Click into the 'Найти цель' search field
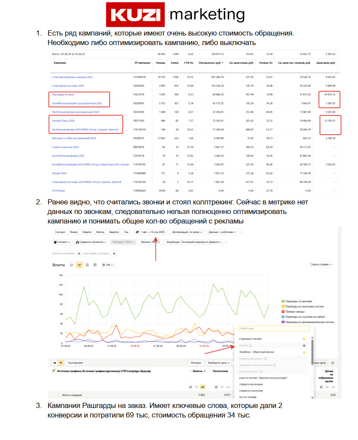The height and width of the screenshot is (440, 358). [274, 328]
